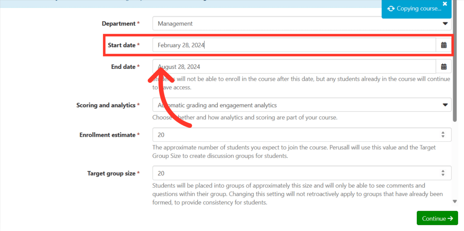464x231 pixels.
Task: Expand Scoring and analytics options via its caret
Action: click(445, 105)
